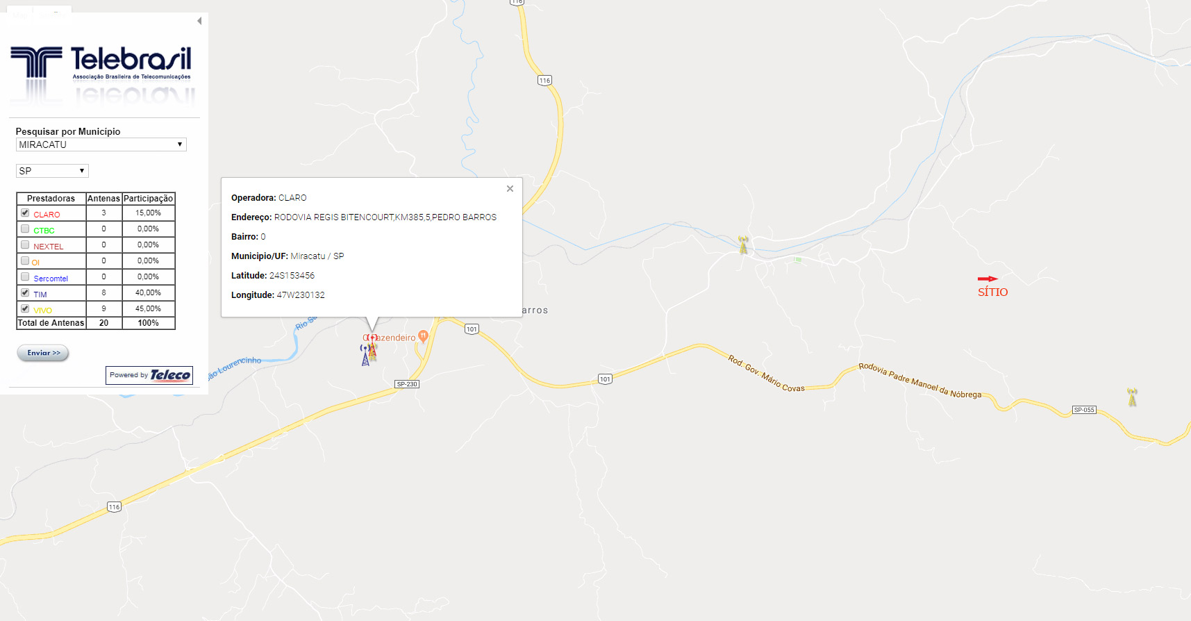Click the TIM operator name link
This screenshot has width=1191, height=621.
(x=40, y=295)
